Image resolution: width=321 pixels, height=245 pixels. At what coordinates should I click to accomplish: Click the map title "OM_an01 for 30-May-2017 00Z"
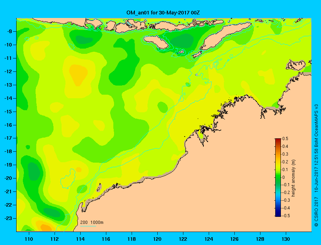pyautogui.click(x=163, y=13)
